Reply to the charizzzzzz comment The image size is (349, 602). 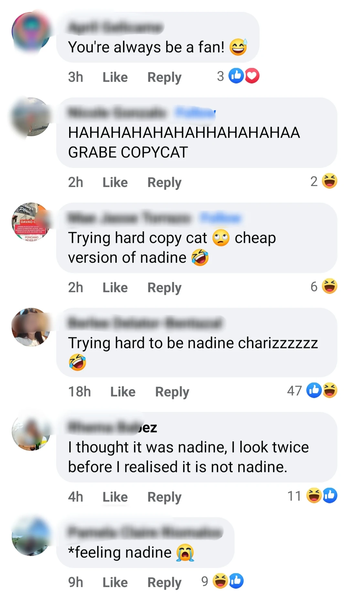point(172,392)
